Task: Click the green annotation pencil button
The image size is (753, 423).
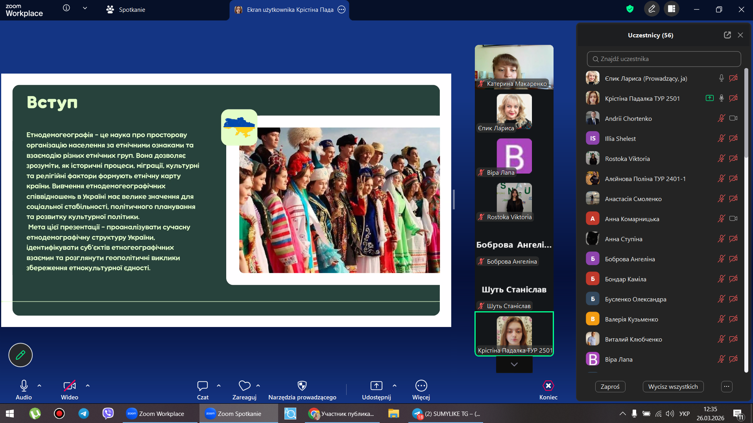Action: point(20,355)
